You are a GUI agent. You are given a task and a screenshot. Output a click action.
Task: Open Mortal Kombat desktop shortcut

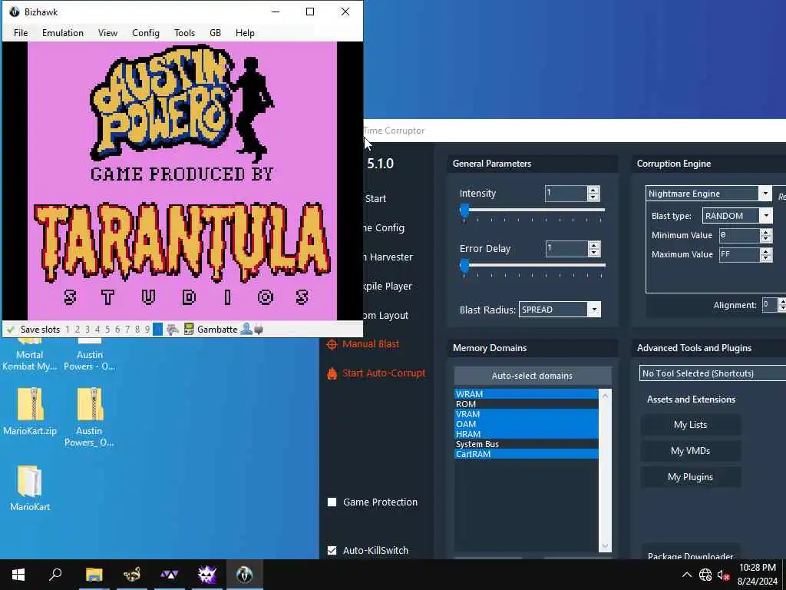[x=30, y=353]
